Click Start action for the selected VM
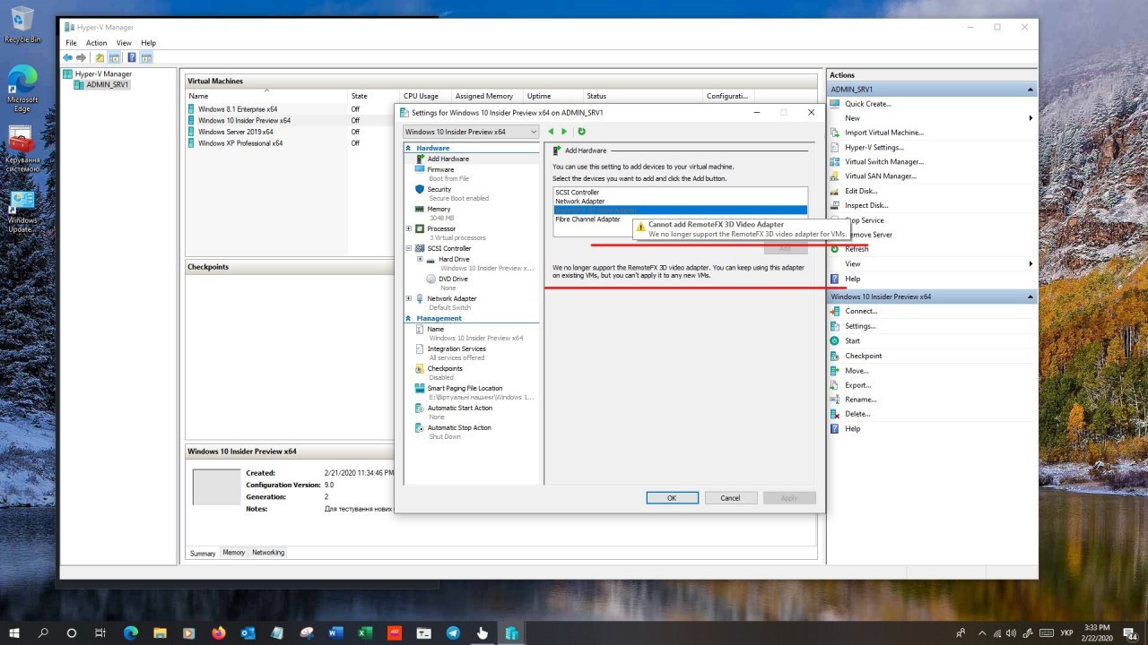 [852, 340]
